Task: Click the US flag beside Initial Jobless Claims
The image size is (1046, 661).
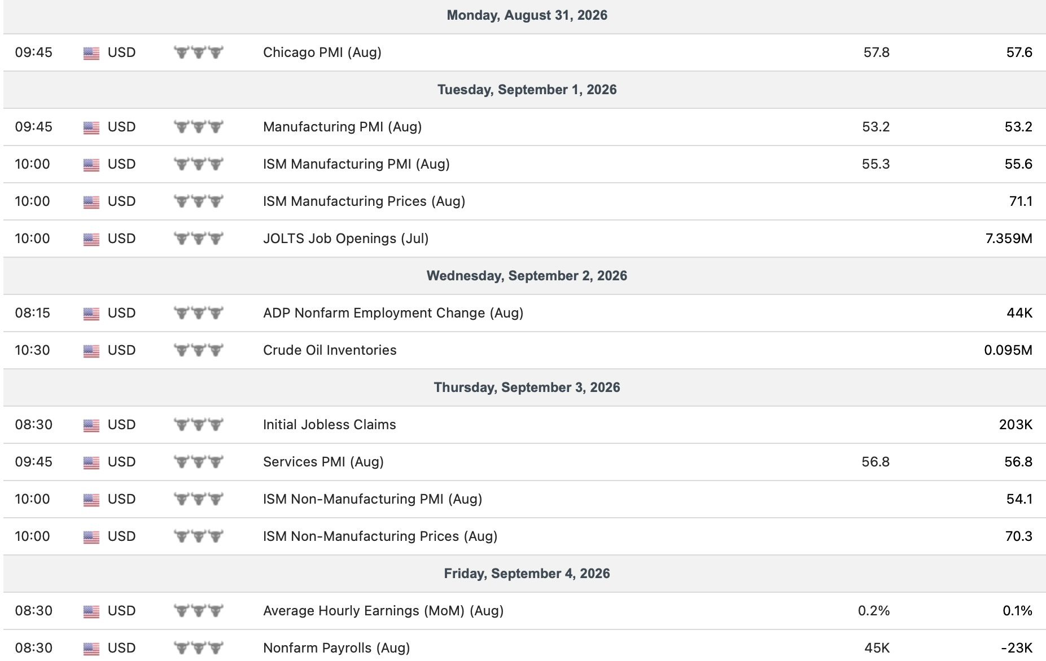Action: click(x=91, y=425)
